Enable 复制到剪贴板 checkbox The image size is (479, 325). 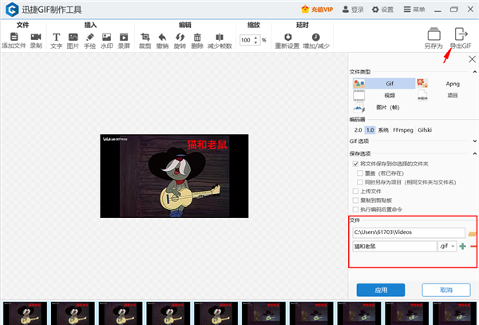355,200
